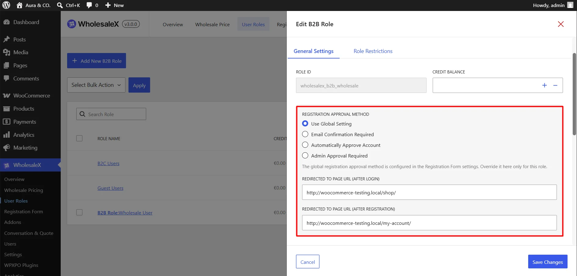Visit the Aura & CO. site home icon
This screenshot has height=276, width=577.
point(20,5)
